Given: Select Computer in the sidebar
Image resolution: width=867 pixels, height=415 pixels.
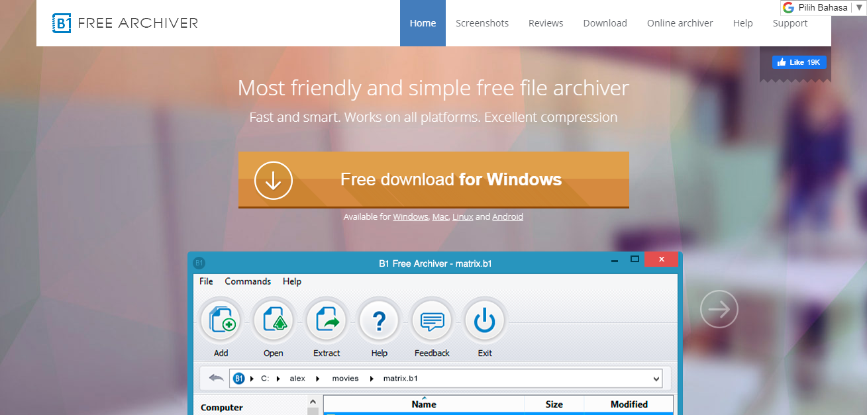Looking at the screenshot, I should 222,408.
